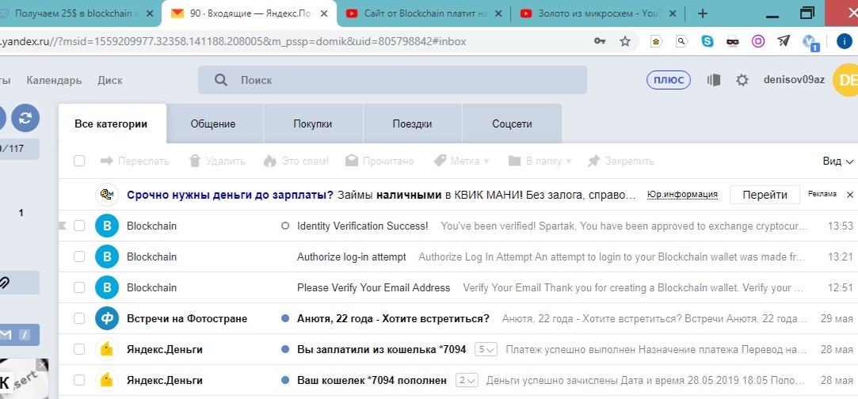
Task: Bookmark page with the star icon
Action: [625, 41]
